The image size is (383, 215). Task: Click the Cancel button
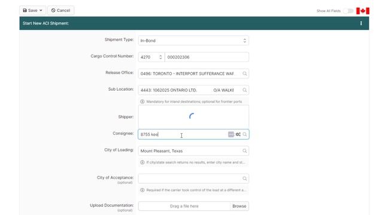point(61,11)
